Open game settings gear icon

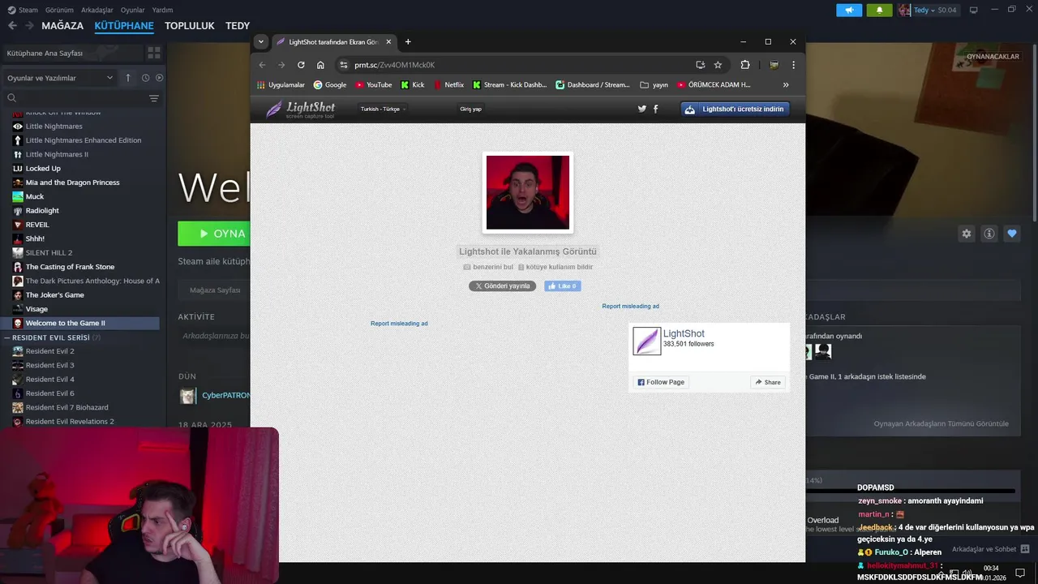[966, 234]
